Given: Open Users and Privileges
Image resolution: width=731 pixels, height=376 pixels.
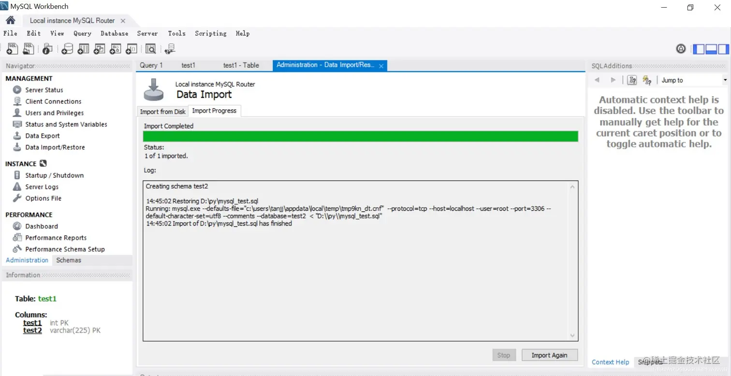Looking at the screenshot, I should [x=54, y=113].
